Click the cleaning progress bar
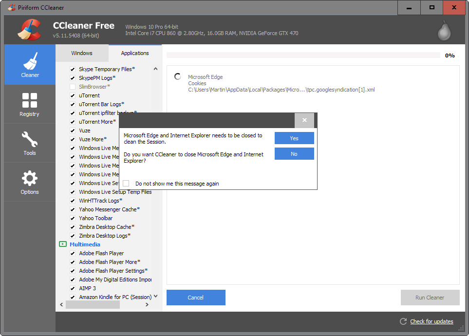This screenshot has width=469, height=336. click(x=303, y=56)
